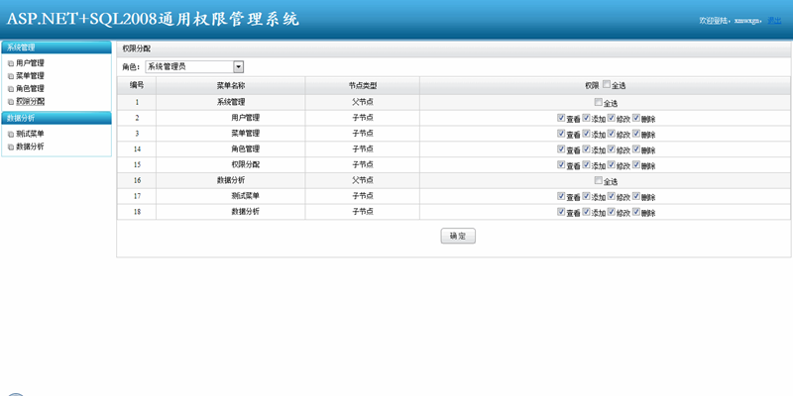Click the icon beside 测试菜单 in sidebar
Screen dimensions: 793x396
[x=11, y=135]
